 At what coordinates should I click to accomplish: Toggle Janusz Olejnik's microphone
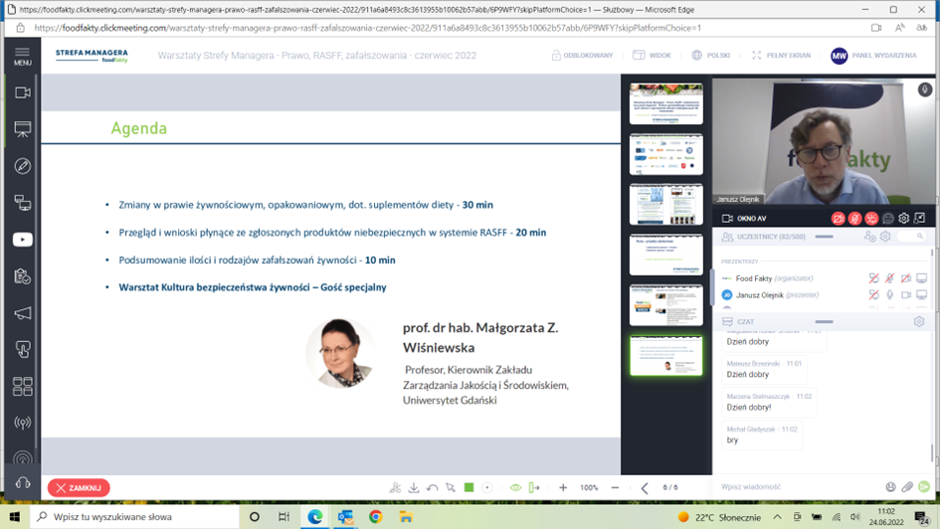point(889,295)
